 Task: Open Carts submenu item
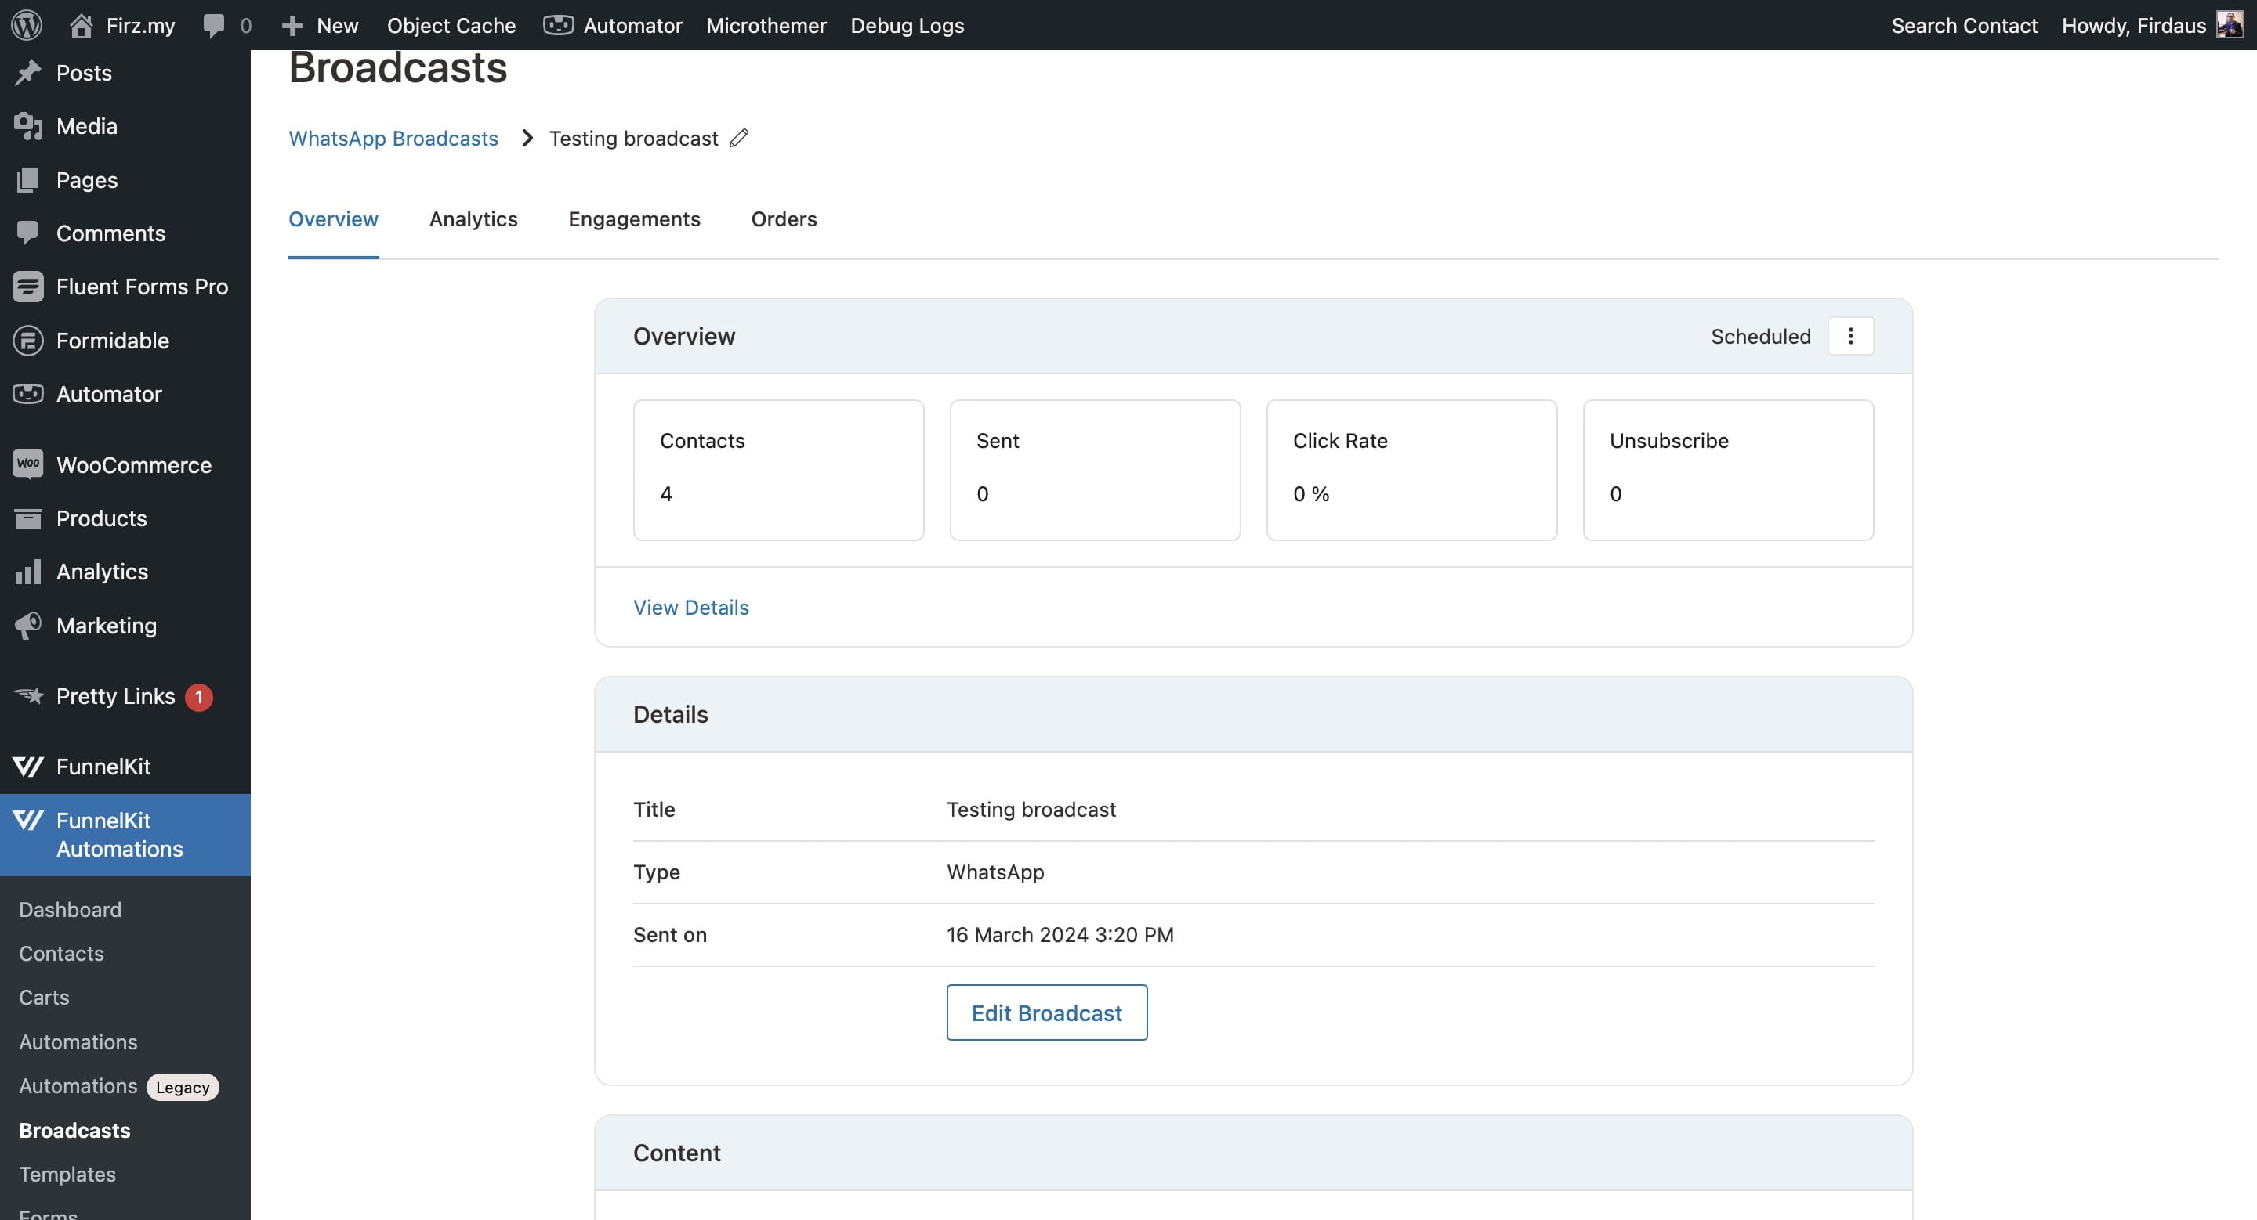click(44, 998)
